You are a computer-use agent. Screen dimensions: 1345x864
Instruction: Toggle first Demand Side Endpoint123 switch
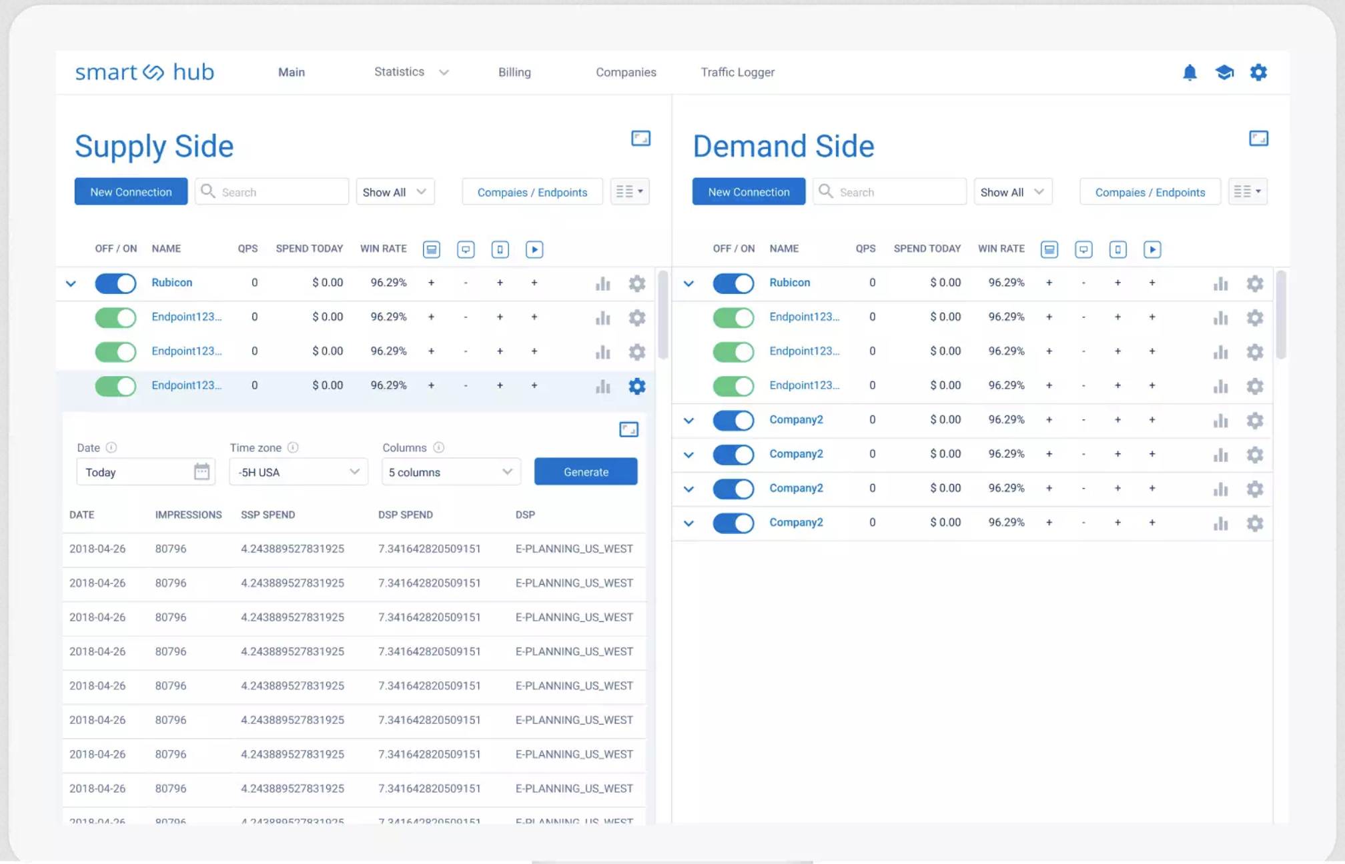[x=733, y=317]
